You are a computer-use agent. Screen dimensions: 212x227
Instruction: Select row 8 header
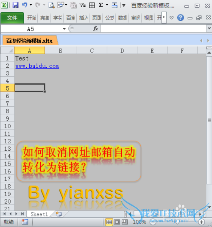pos(8,111)
